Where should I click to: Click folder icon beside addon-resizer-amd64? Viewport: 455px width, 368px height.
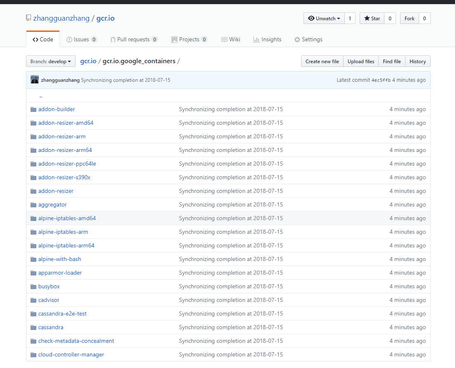click(x=33, y=123)
